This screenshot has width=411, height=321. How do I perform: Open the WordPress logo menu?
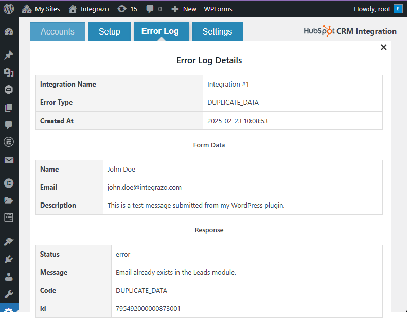(9, 9)
